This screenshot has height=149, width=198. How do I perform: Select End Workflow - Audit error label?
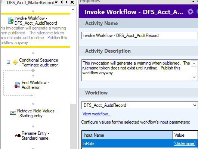[x=35, y=85]
